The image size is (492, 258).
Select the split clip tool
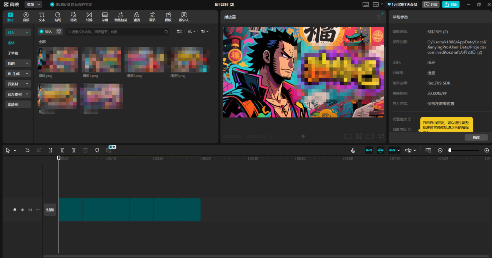tap(51, 150)
